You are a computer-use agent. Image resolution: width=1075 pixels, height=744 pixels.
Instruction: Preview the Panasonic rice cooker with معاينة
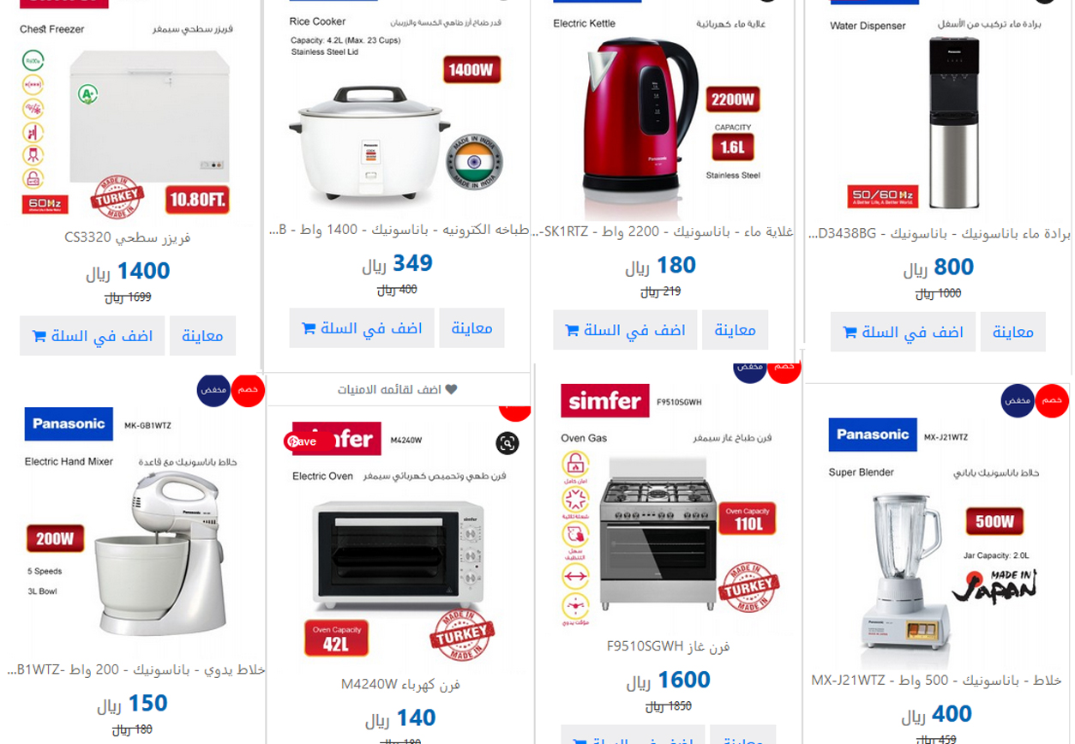[471, 328]
